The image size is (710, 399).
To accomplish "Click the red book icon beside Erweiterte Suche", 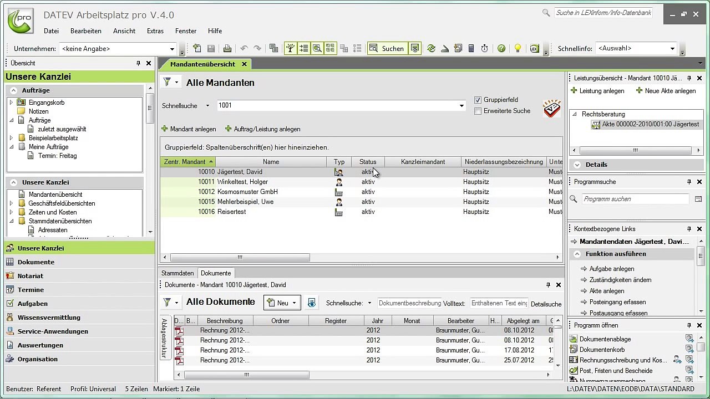I will (x=552, y=108).
